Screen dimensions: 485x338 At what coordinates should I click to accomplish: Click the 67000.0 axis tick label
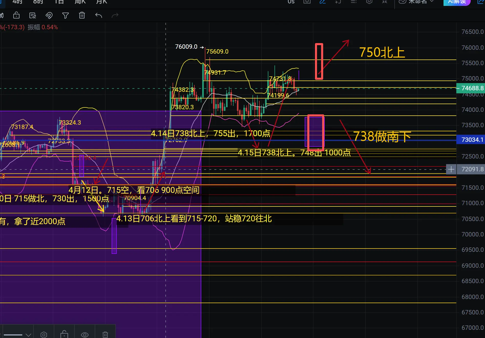point(472,328)
